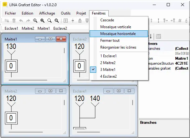Viewport: 190px width, 138px height.
Task: Choose Réorganiser les icônes
Action: (x=119, y=47)
